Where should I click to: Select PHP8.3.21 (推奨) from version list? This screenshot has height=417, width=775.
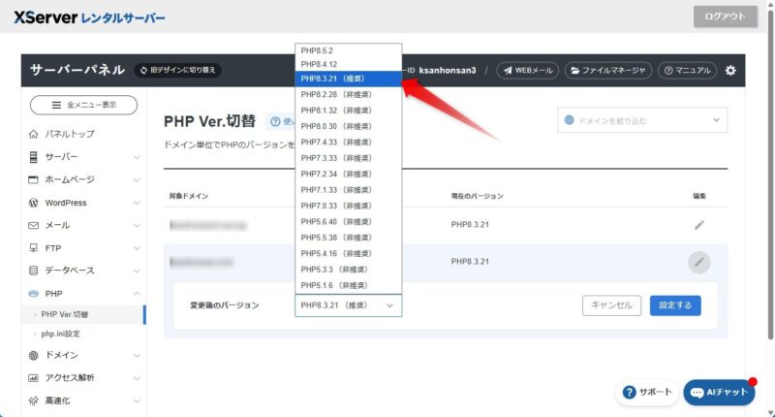[x=348, y=80]
